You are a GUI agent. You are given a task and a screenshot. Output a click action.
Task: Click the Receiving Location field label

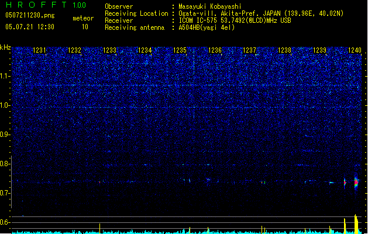click(136, 13)
